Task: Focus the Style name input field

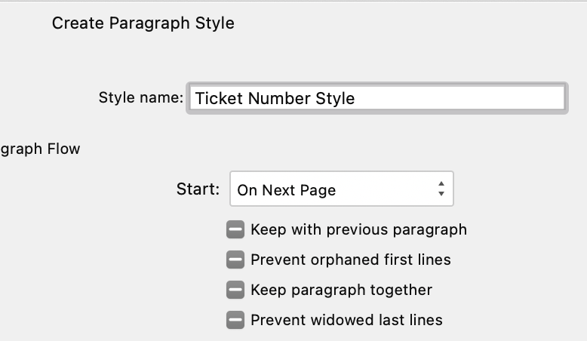Action: tap(377, 98)
